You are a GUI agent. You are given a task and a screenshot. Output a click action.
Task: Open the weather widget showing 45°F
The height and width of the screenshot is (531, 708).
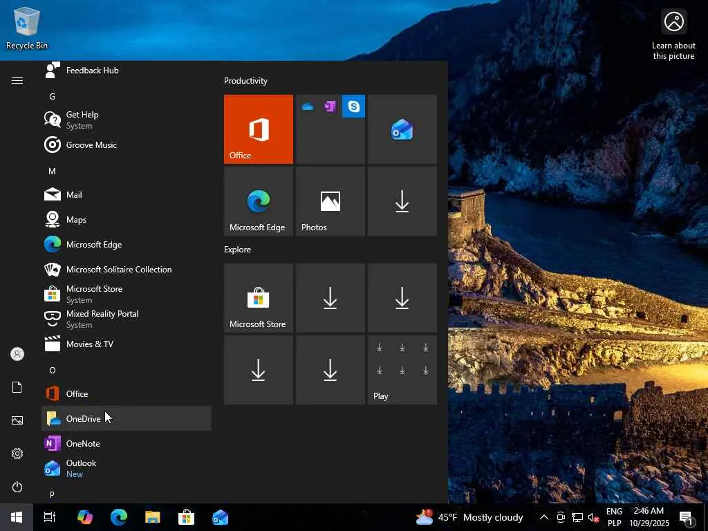click(x=469, y=517)
